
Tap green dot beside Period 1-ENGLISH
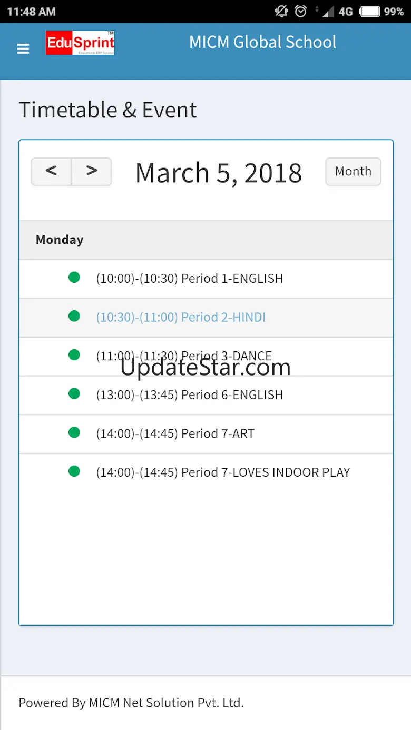click(74, 277)
